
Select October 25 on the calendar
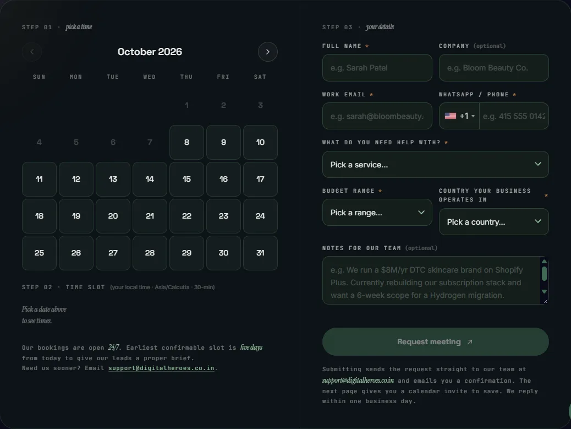coord(39,253)
